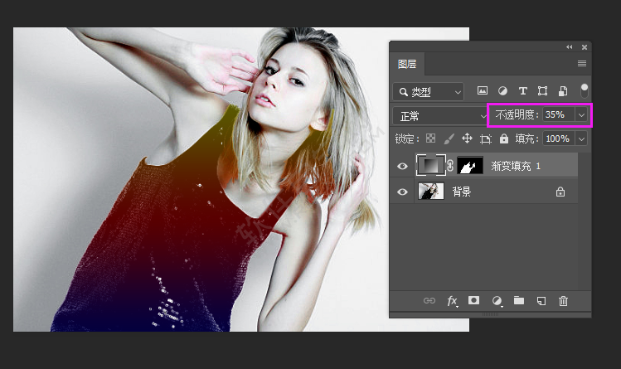Create a new group with folder icon

point(519,301)
